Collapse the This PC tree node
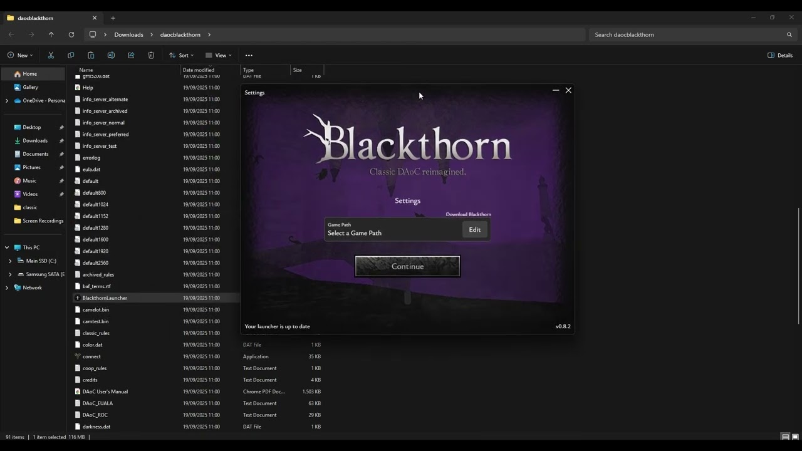The image size is (802, 451). click(x=7, y=247)
